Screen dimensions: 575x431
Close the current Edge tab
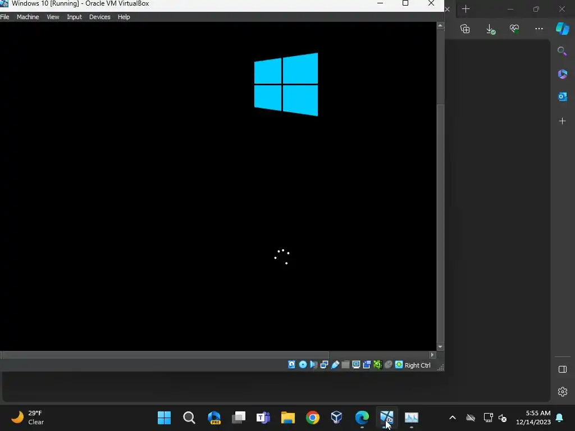point(448,9)
